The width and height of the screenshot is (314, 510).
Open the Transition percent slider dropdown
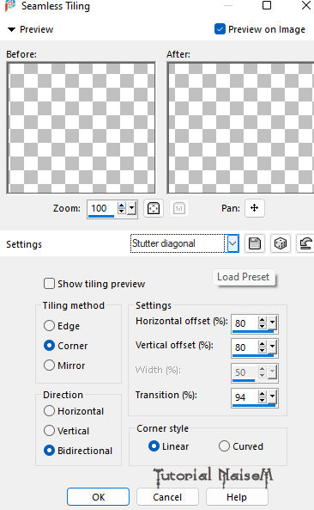pyautogui.click(x=273, y=396)
